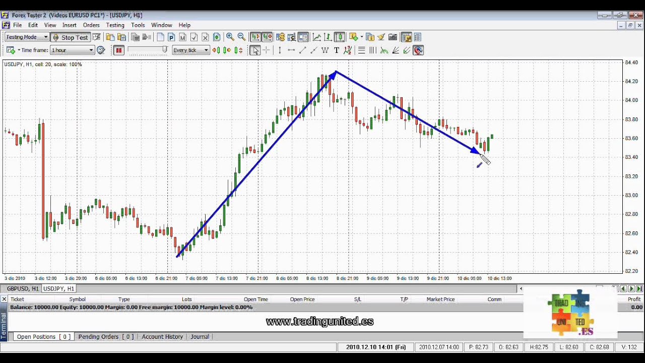645x363 pixels.
Task: Open the list of indicators icon
Action: (x=370, y=37)
